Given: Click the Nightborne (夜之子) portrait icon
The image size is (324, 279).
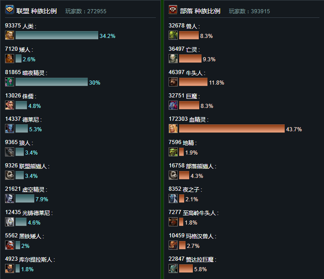Looking at the screenshot, I should click(x=173, y=199).
